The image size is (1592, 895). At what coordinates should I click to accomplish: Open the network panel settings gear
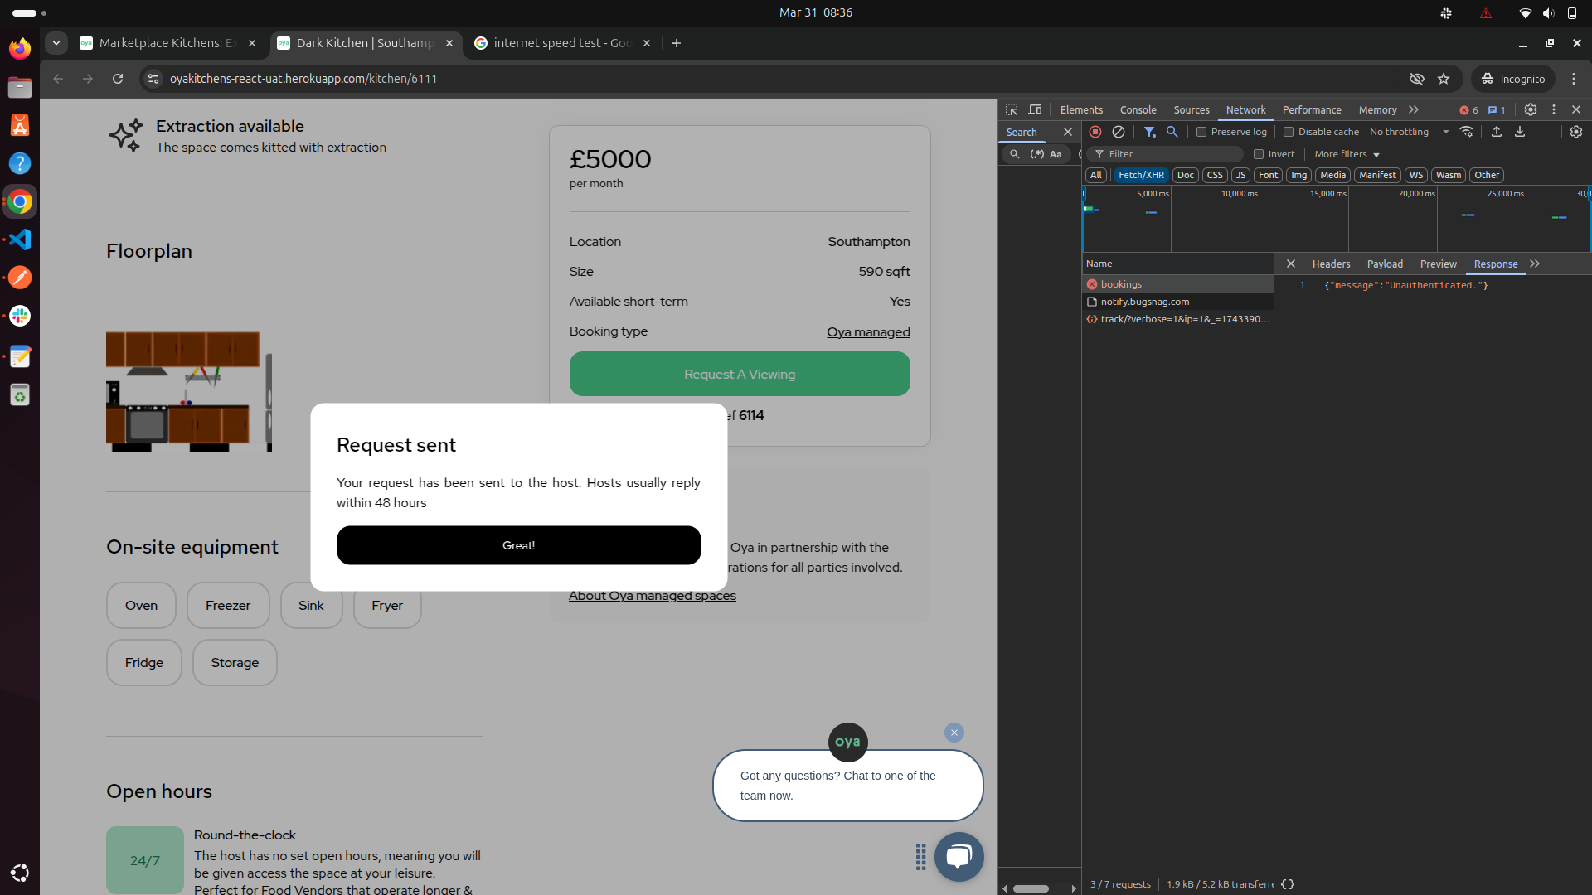click(x=1576, y=132)
